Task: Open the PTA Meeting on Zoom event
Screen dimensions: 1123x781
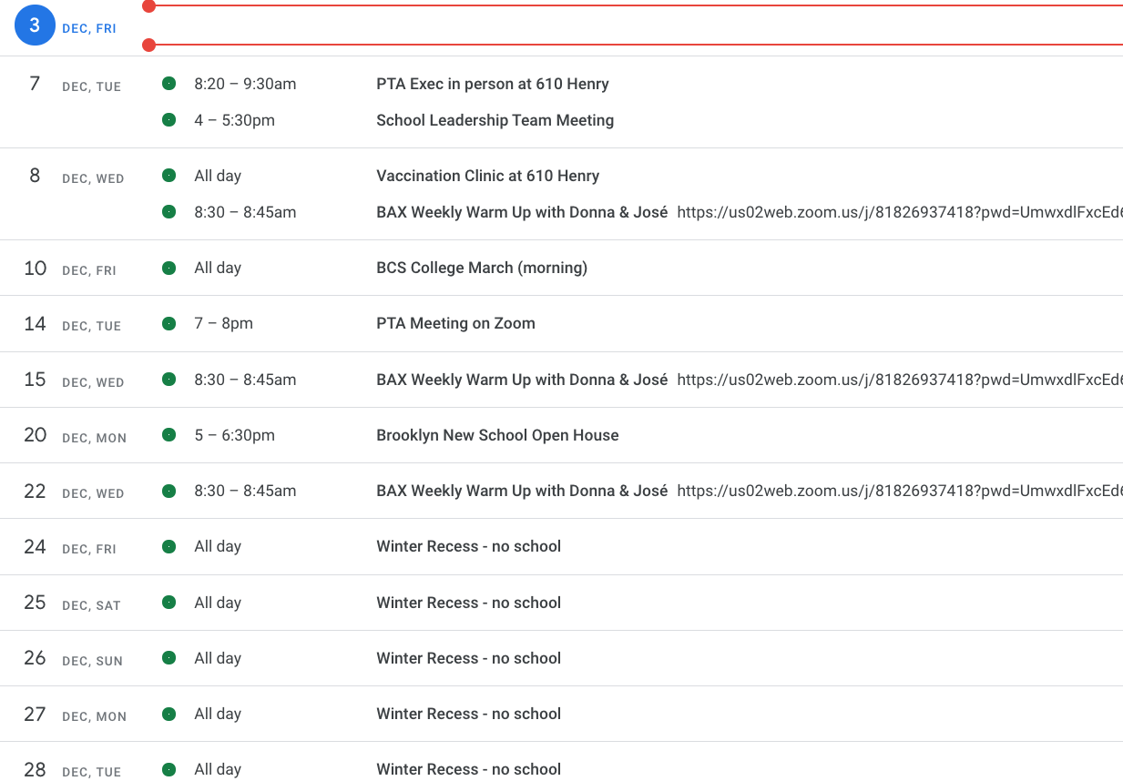Action: tap(455, 323)
